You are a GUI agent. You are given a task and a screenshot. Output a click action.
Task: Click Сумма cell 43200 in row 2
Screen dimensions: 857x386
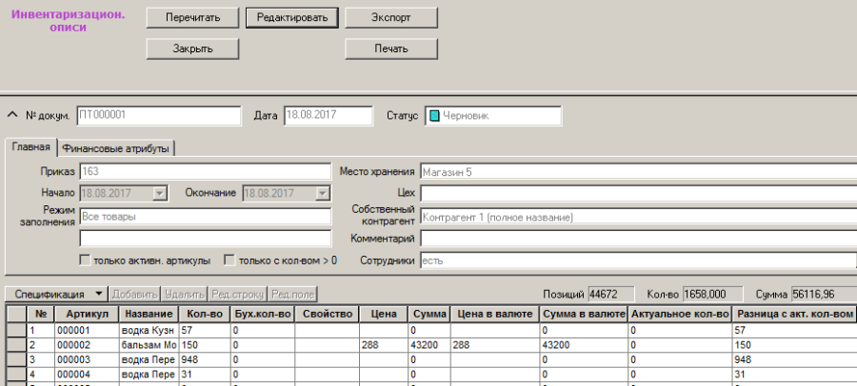click(x=429, y=345)
